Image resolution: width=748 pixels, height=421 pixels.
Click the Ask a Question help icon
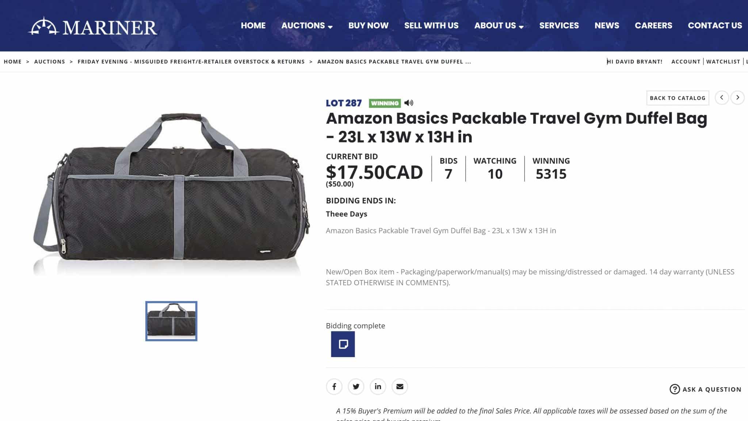click(x=675, y=389)
